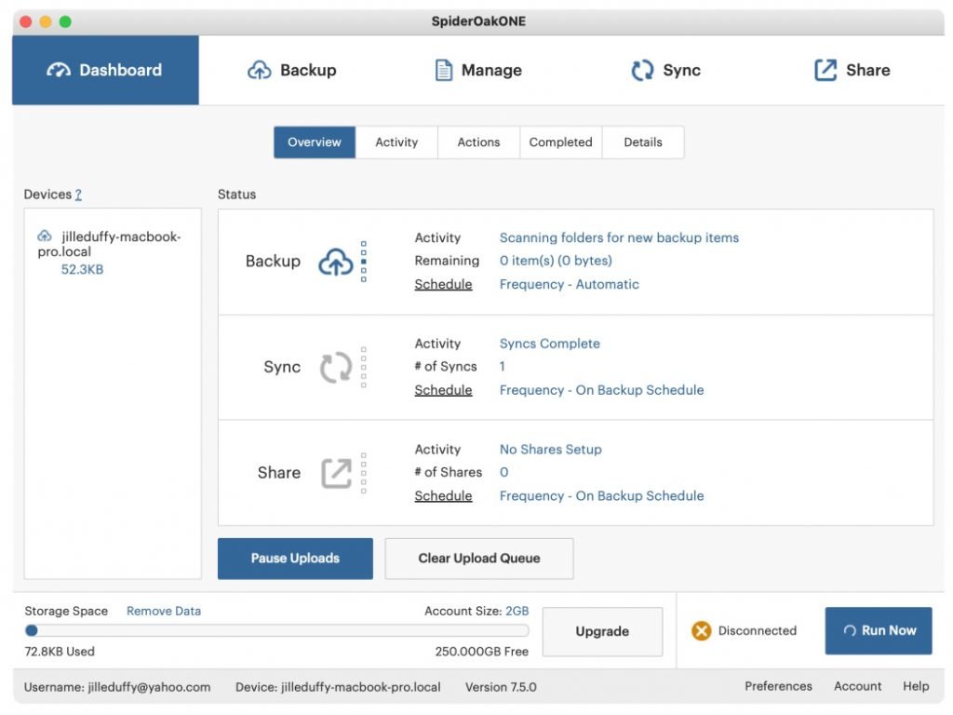The width and height of the screenshot is (953, 715).
Task: Click the Remove Data link
Action: (x=164, y=611)
